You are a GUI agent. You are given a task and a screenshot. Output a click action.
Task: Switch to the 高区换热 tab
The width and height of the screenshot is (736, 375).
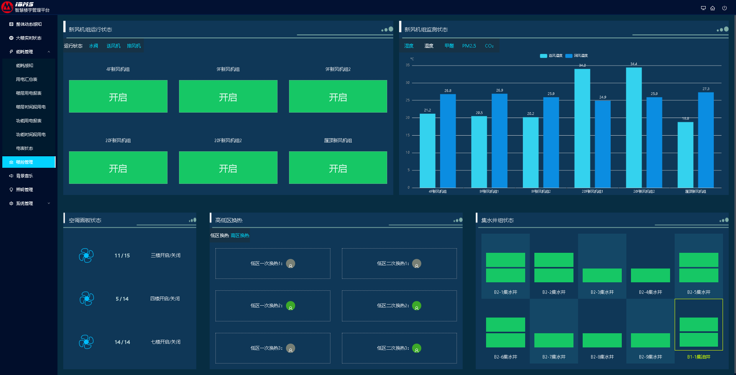pyautogui.click(x=240, y=236)
